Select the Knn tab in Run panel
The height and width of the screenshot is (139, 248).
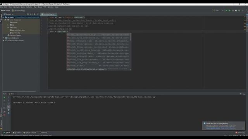tap(12, 94)
